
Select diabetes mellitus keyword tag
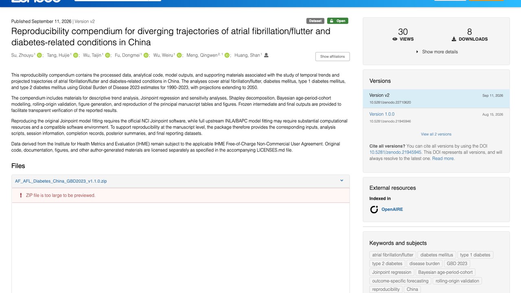[x=437, y=255]
